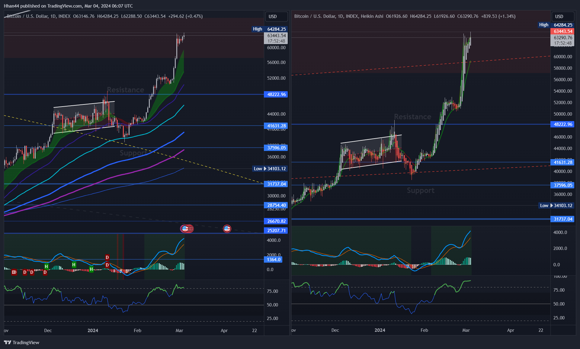Click the 1364.0 MACD level label
The image size is (580, 349).
click(274, 260)
